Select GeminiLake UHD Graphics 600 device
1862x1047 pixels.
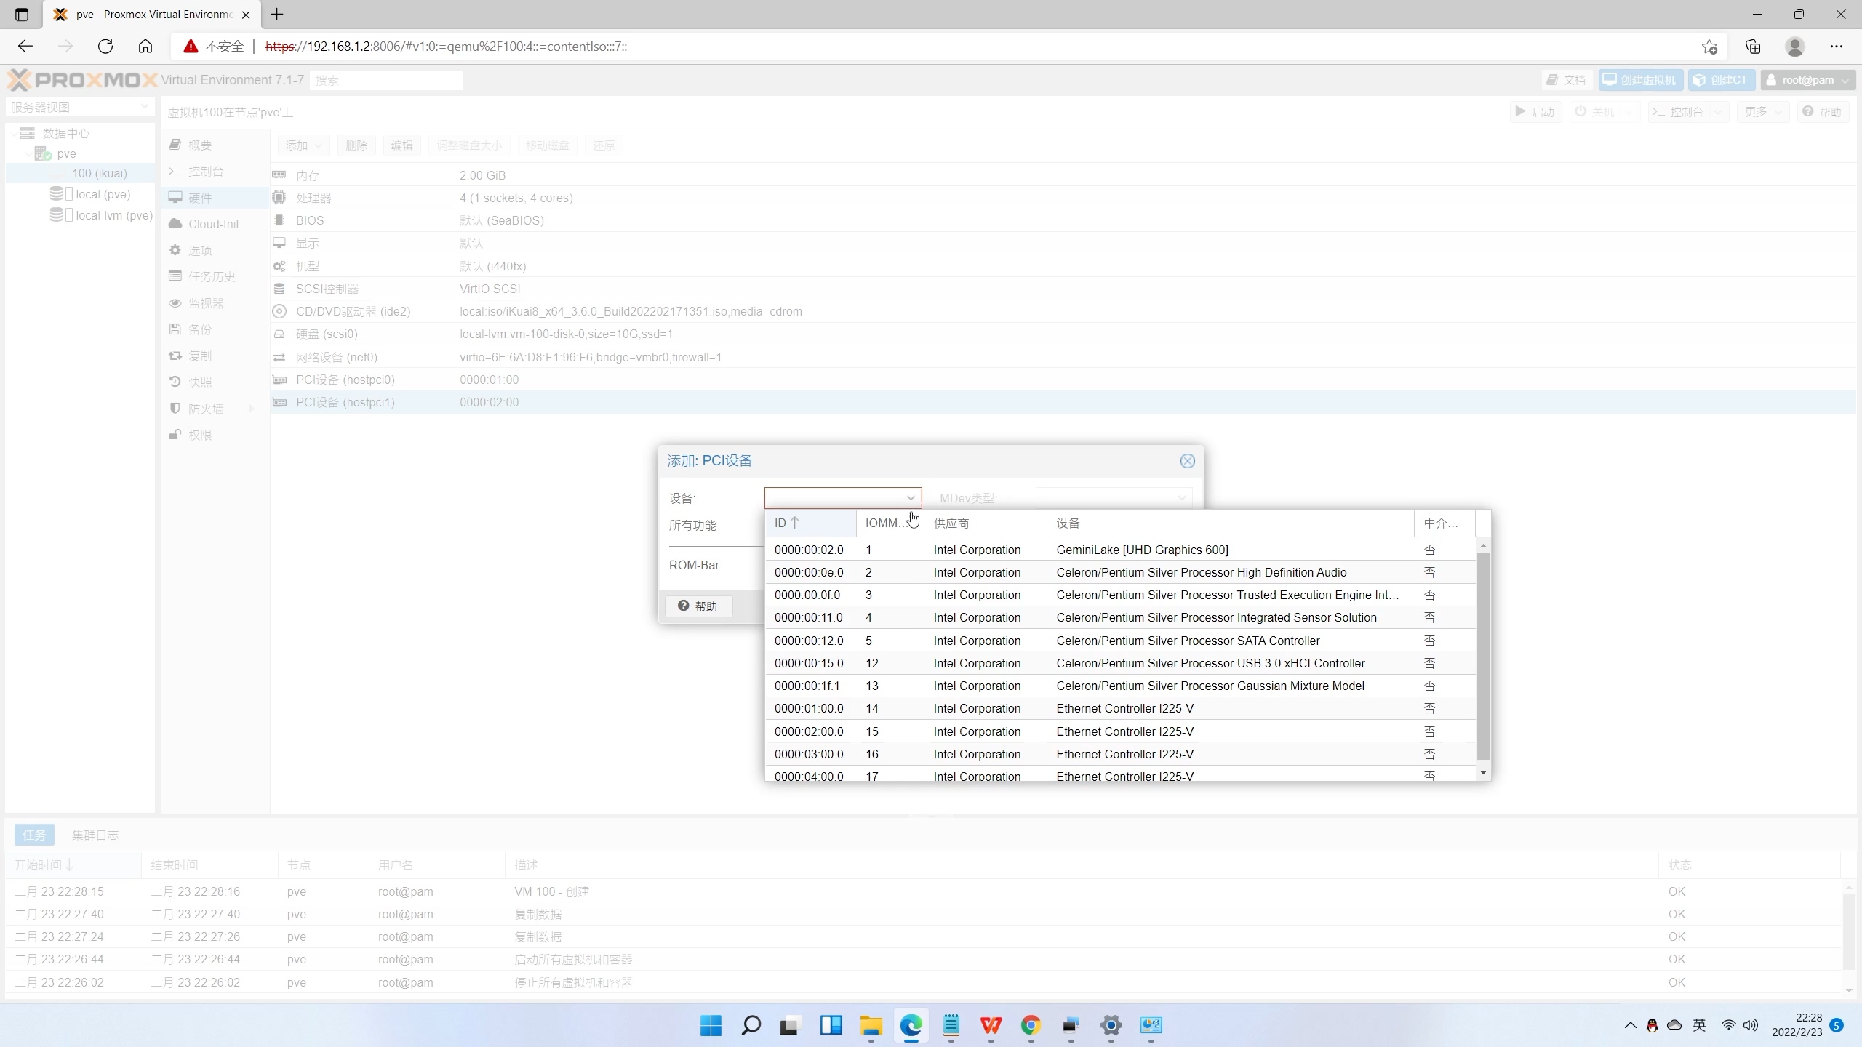1141,550
